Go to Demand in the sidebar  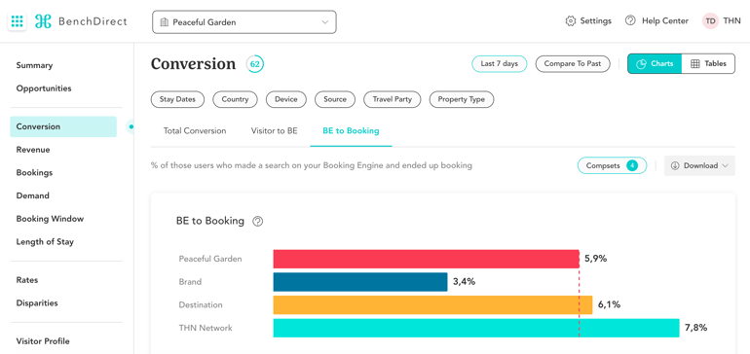point(32,195)
